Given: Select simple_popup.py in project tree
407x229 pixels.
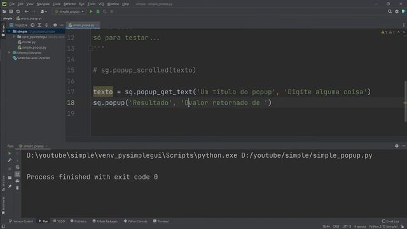Looking at the screenshot, I should [32, 48].
